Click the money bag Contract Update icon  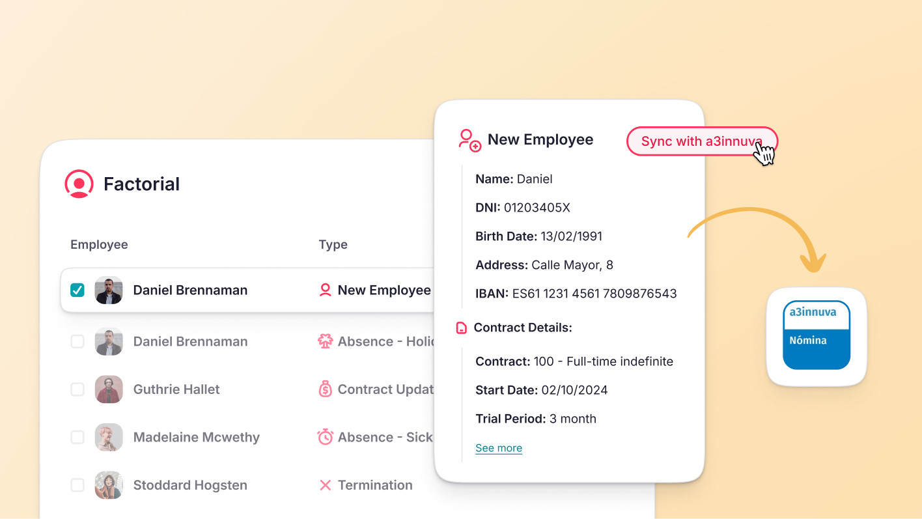click(x=326, y=389)
